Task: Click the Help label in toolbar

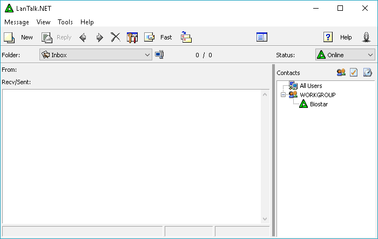Action: pos(346,37)
